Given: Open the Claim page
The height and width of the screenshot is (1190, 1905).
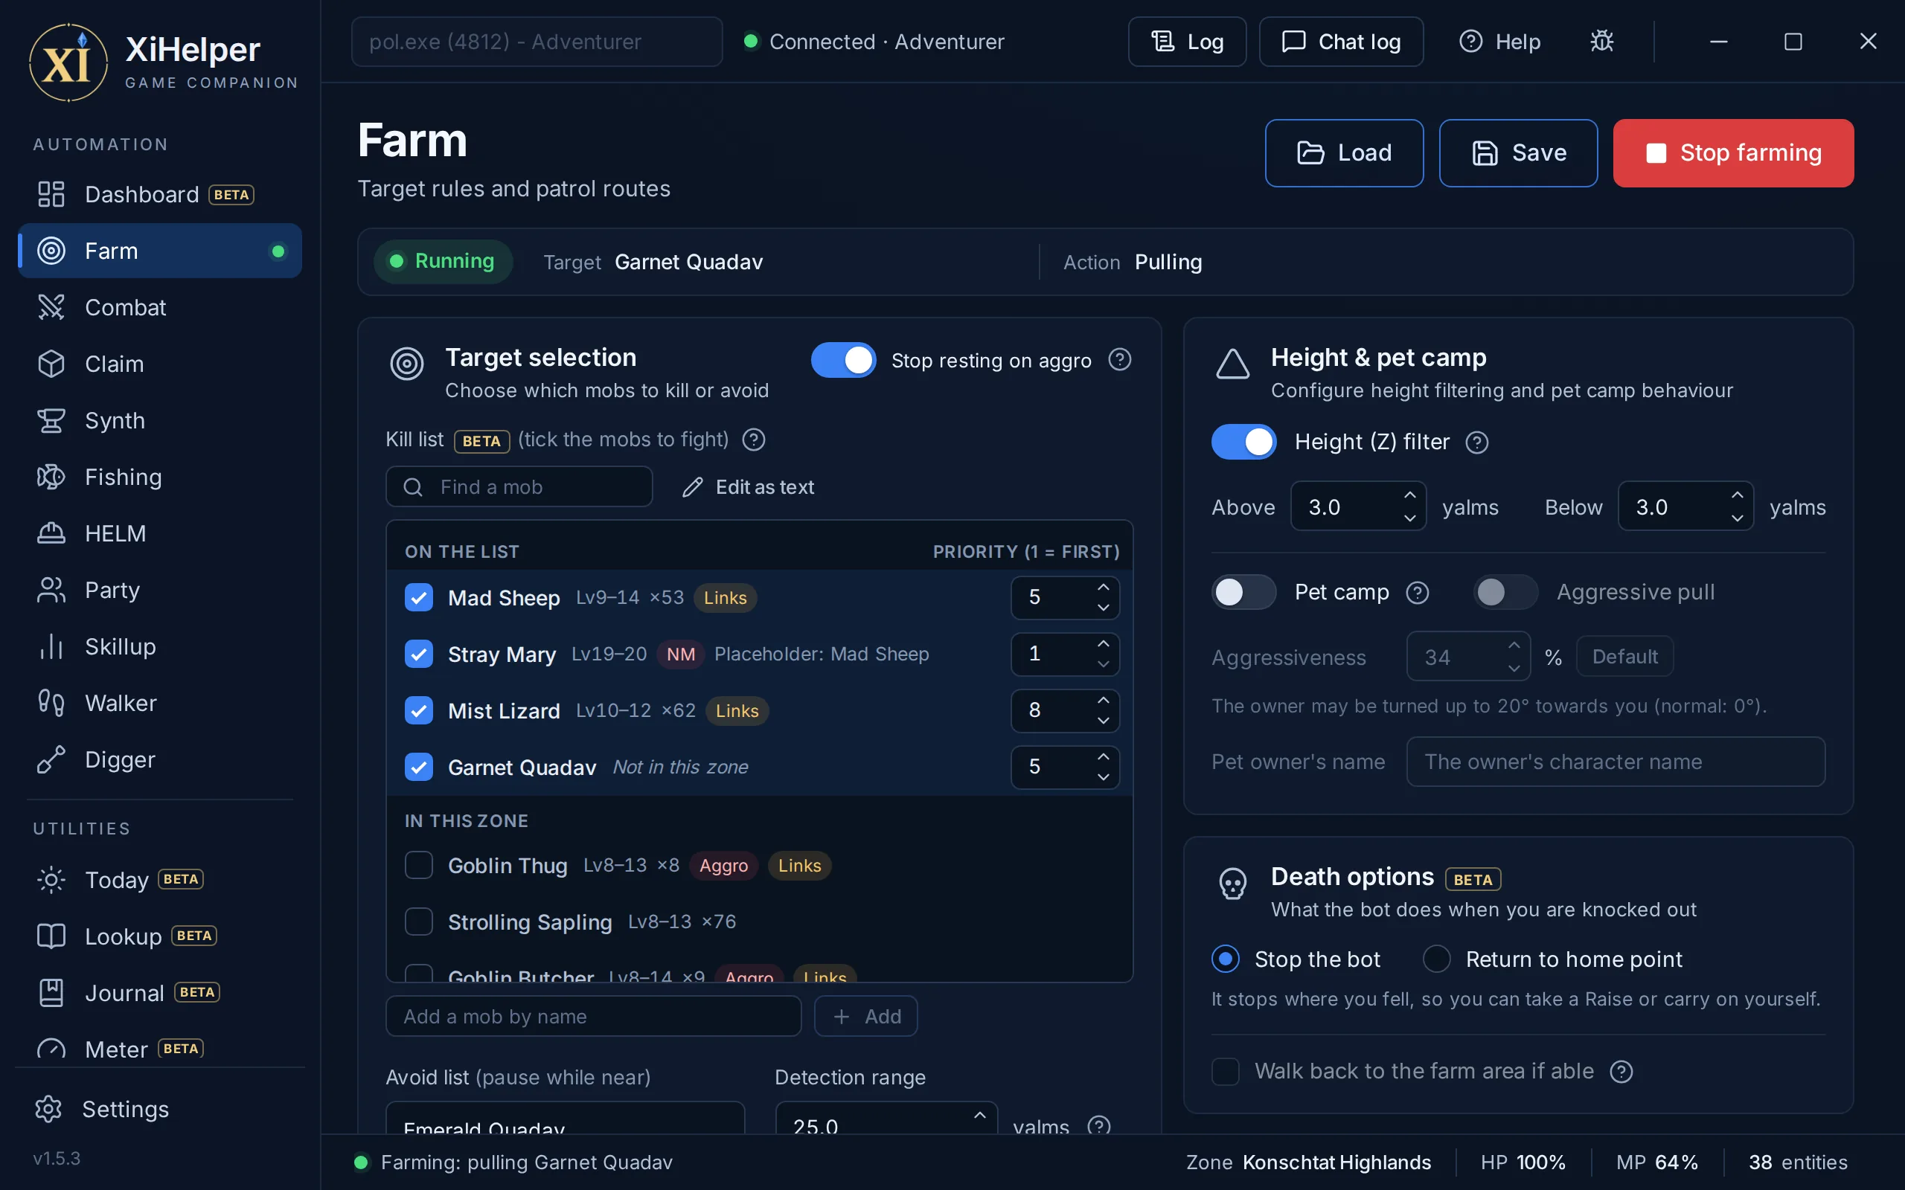Looking at the screenshot, I should tap(160, 364).
